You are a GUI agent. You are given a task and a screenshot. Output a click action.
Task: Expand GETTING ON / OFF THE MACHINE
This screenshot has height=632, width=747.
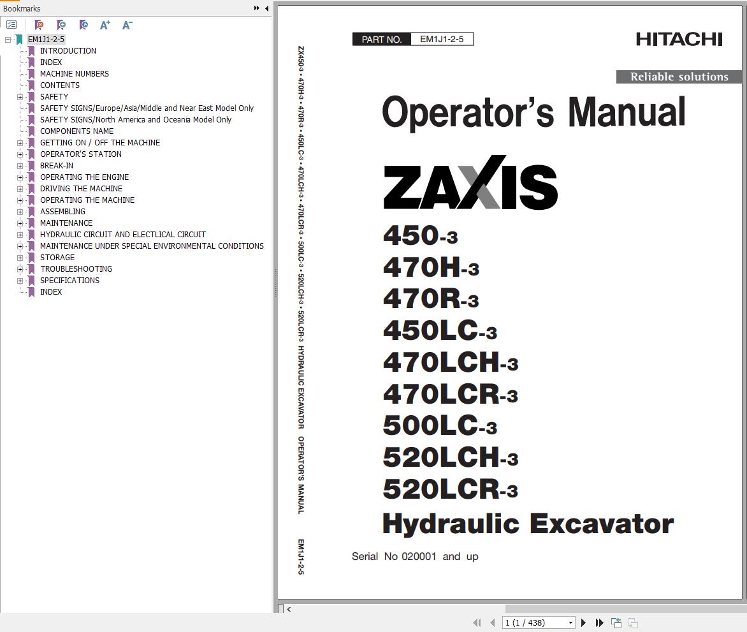[x=20, y=143]
